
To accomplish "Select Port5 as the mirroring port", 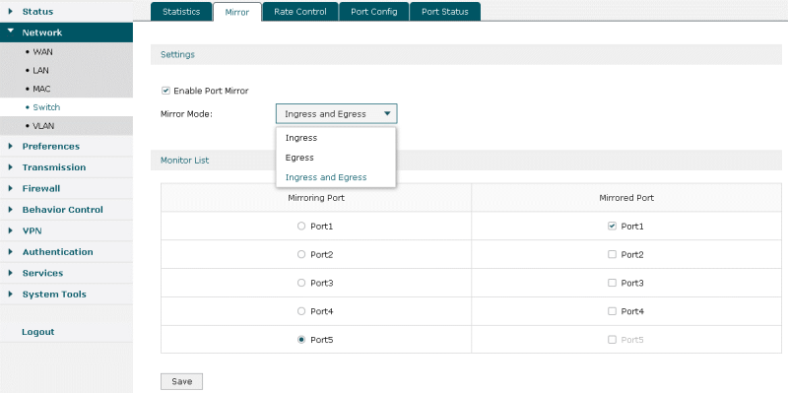I will click(301, 340).
